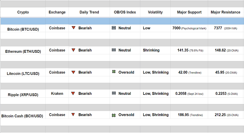Select Bitcoin's 7377 major resistance value

218,28
